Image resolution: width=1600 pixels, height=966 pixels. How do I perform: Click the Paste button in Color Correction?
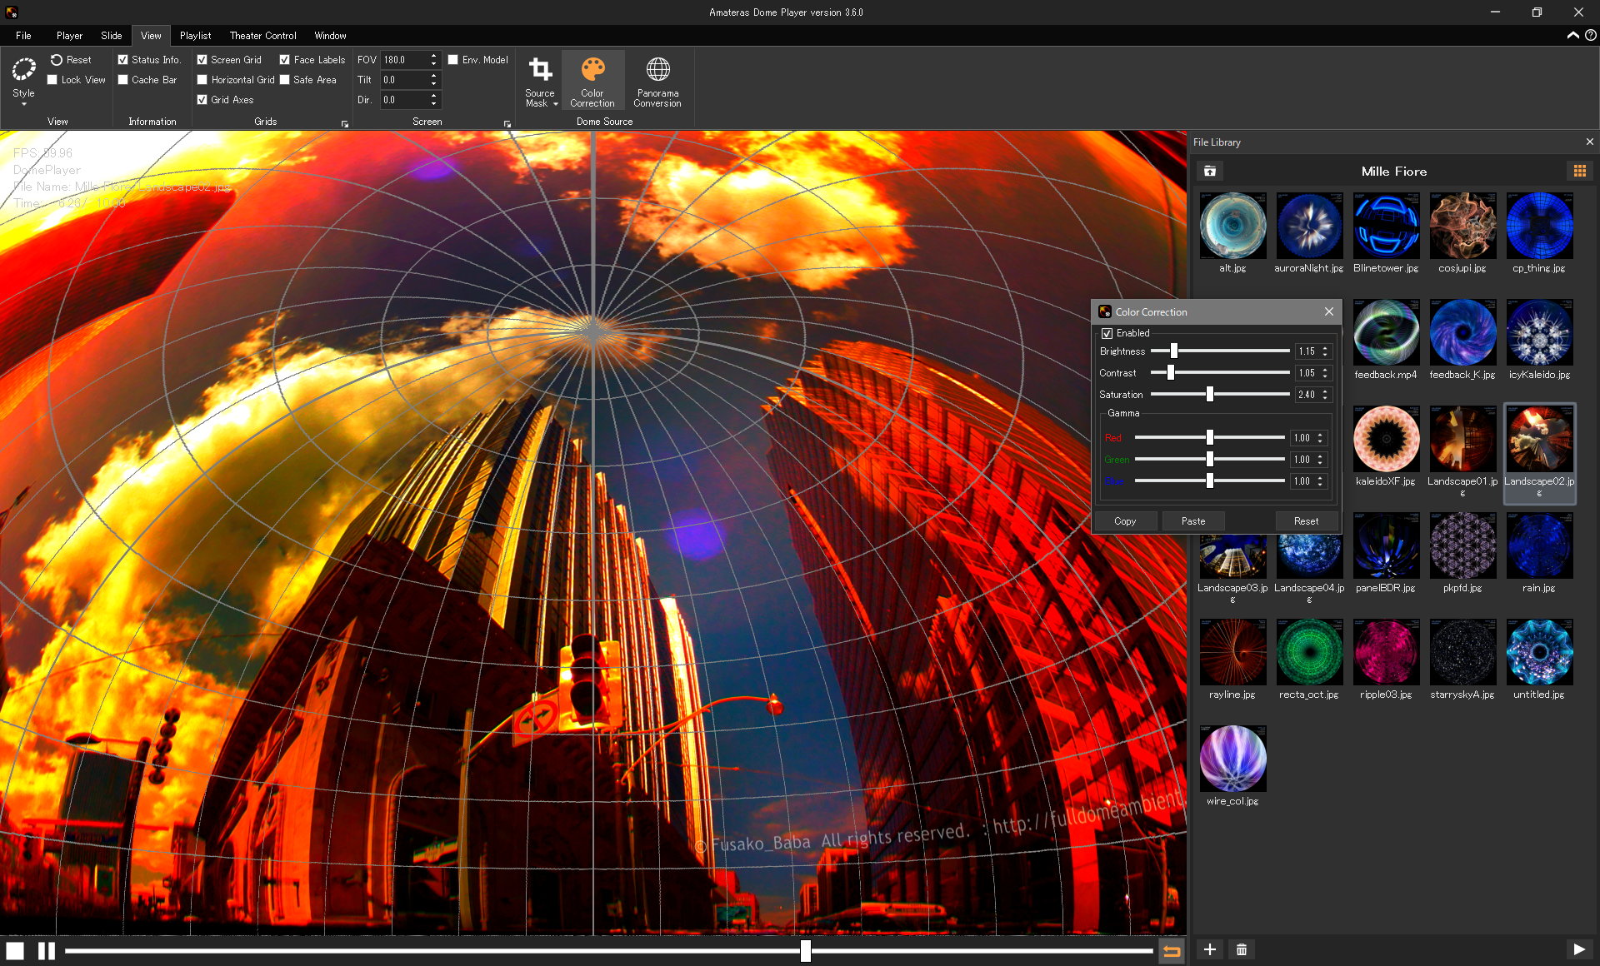1193,521
